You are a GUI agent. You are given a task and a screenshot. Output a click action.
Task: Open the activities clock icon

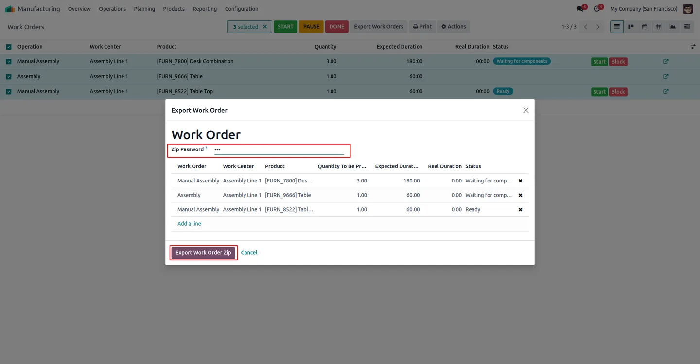[x=597, y=9]
